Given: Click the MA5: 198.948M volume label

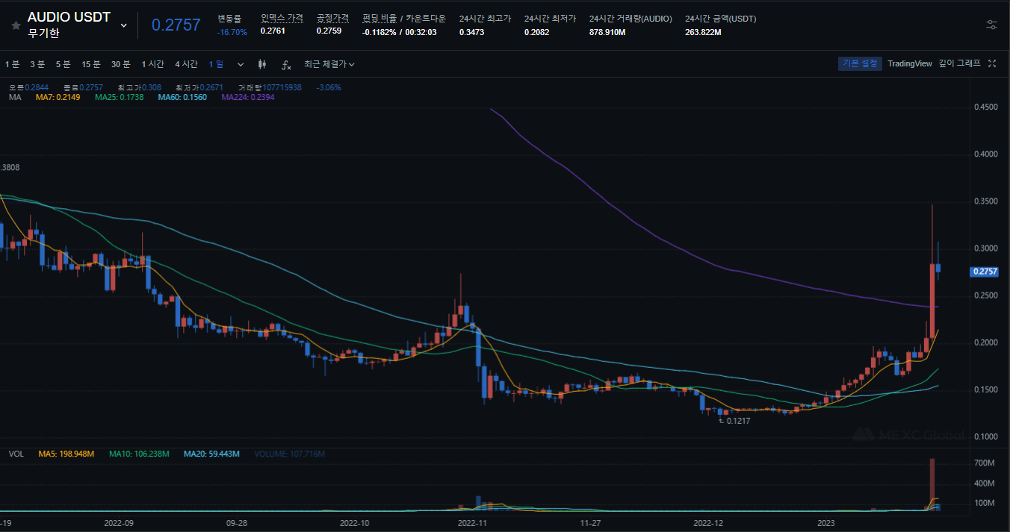Looking at the screenshot, I should 66,454.
